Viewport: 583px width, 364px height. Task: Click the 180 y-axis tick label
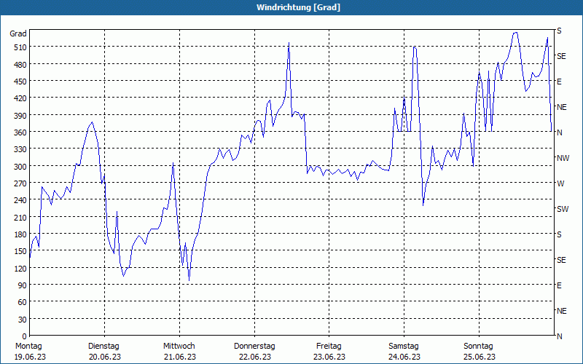tap(18, 234)
